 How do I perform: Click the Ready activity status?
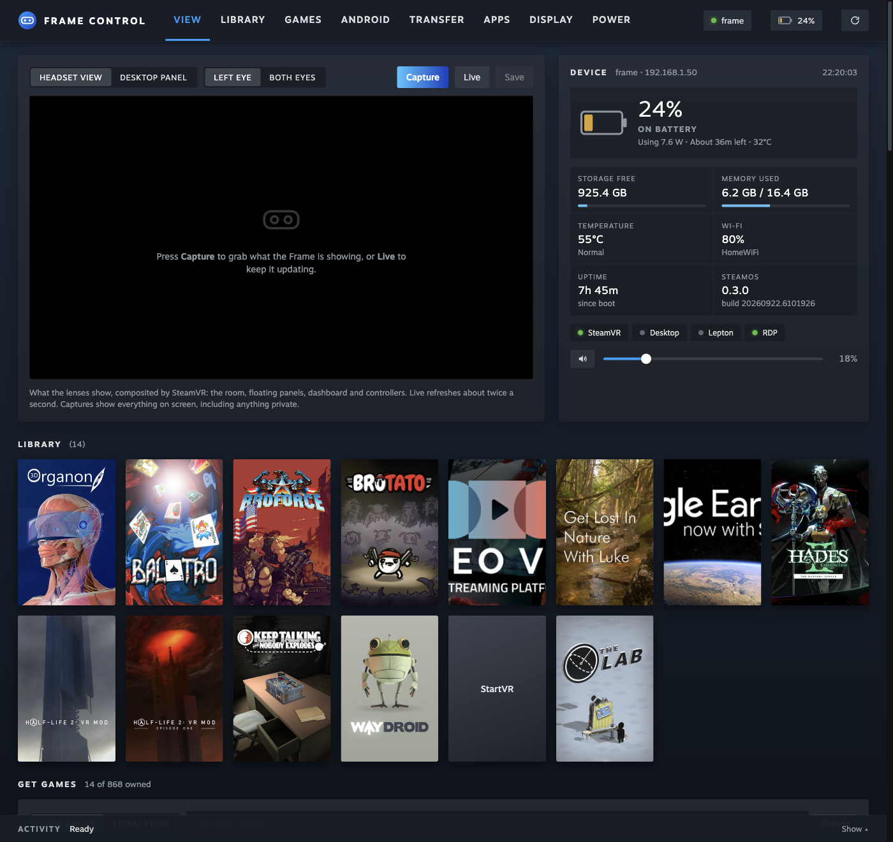click(82, 829)
